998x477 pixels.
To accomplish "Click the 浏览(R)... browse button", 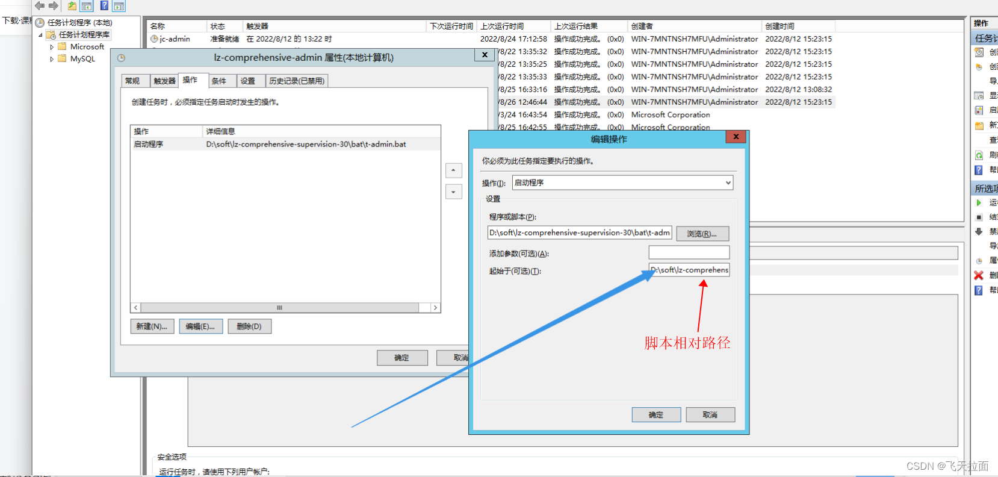I will (x=702, y=234).
